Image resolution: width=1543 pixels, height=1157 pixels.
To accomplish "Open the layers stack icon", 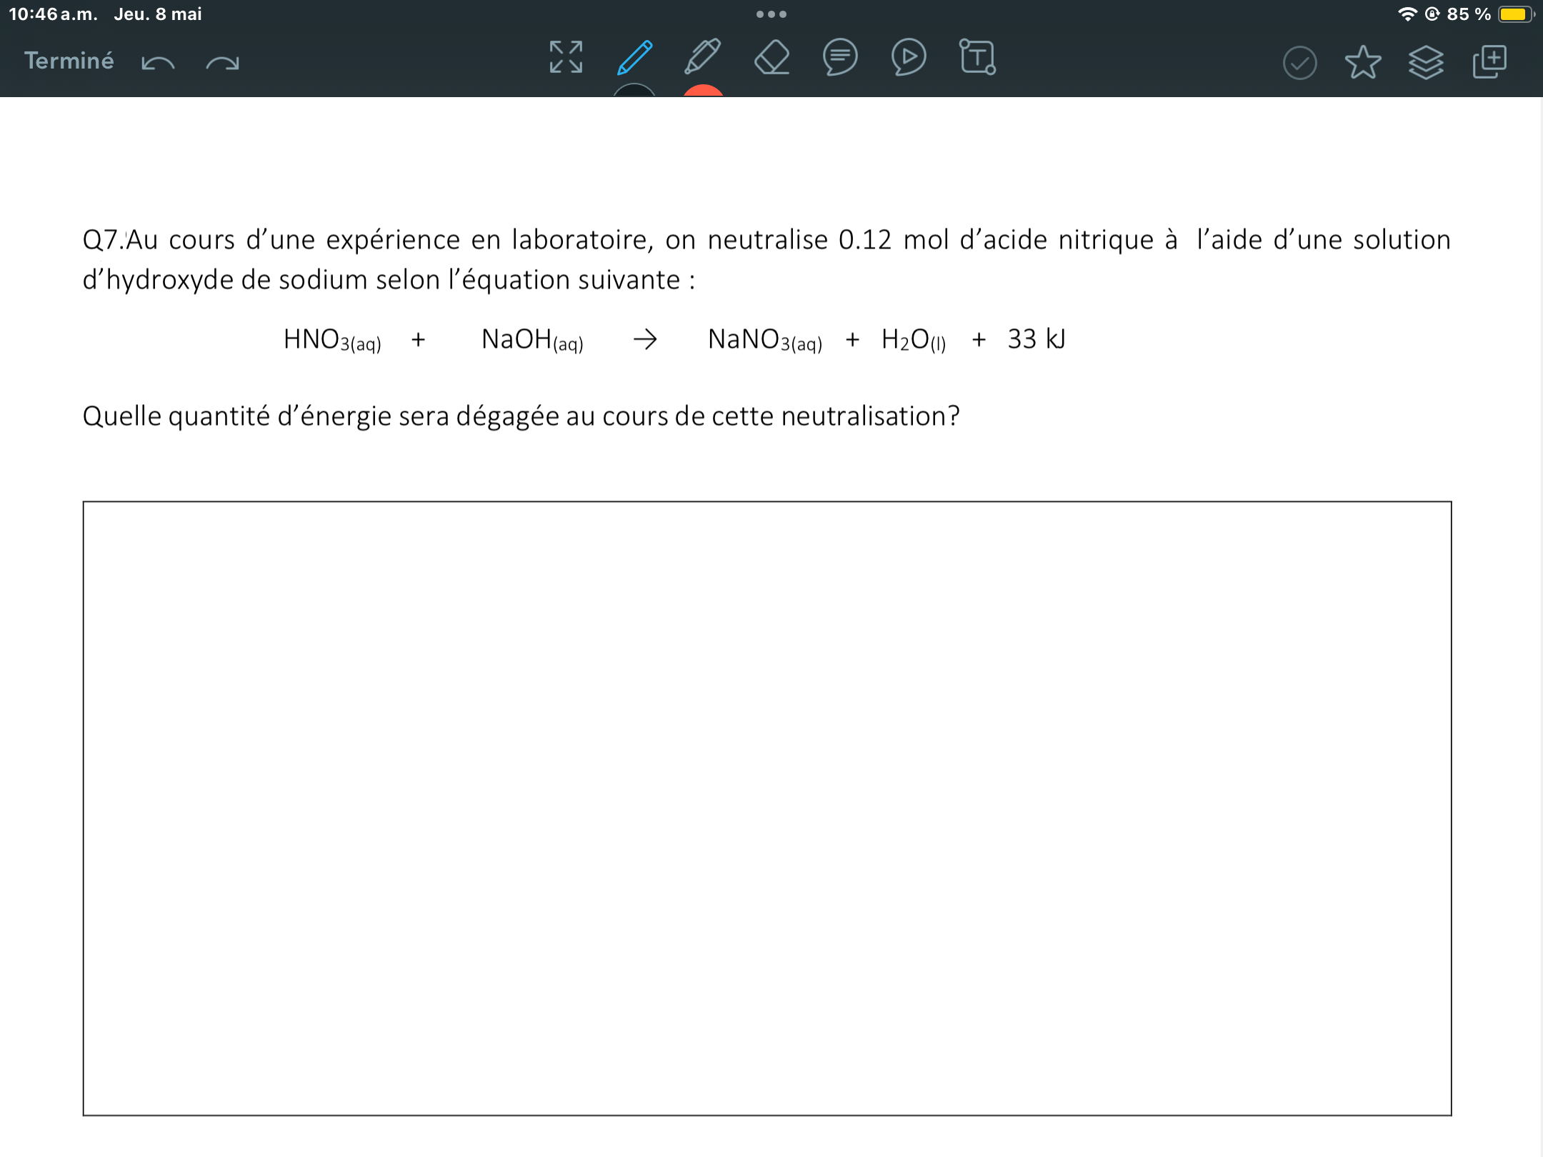I will click(x=1426, y=62).
